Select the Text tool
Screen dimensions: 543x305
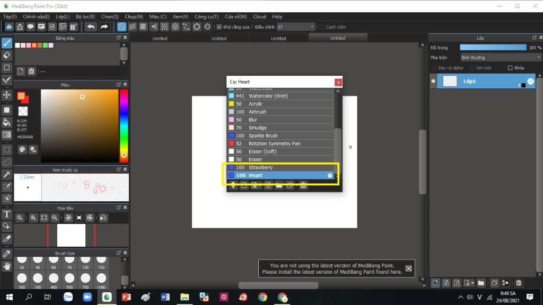tap(7, 214)
